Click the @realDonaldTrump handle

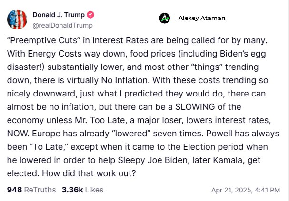pos(62,25)
